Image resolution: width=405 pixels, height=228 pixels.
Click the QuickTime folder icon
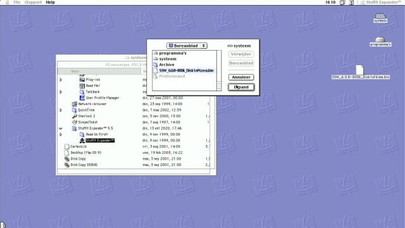coord(75,110)
